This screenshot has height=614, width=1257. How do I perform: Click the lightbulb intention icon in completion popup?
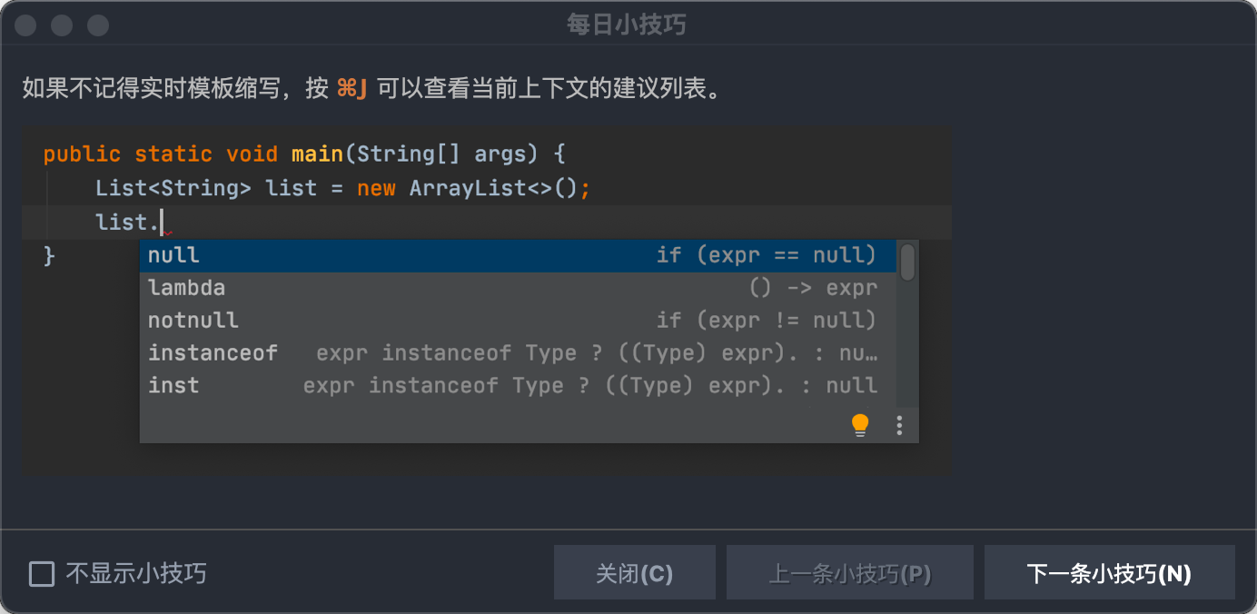pos(859,424)
